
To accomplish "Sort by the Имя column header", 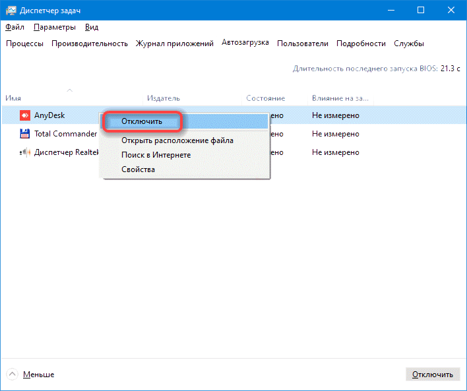I will (13, 98).
